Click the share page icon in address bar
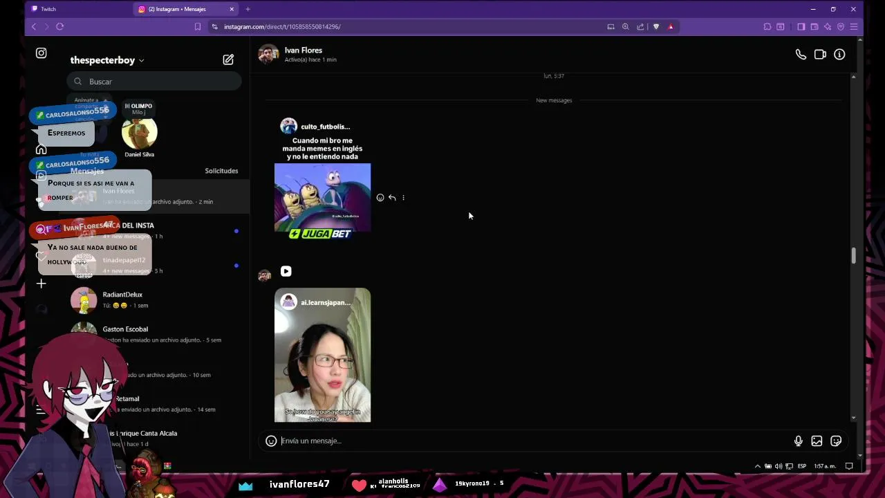The width and height of the screenshot is (885, 498). [640, 26]
